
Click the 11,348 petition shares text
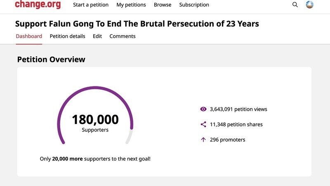pyautogui.click(x=236, y=124)
